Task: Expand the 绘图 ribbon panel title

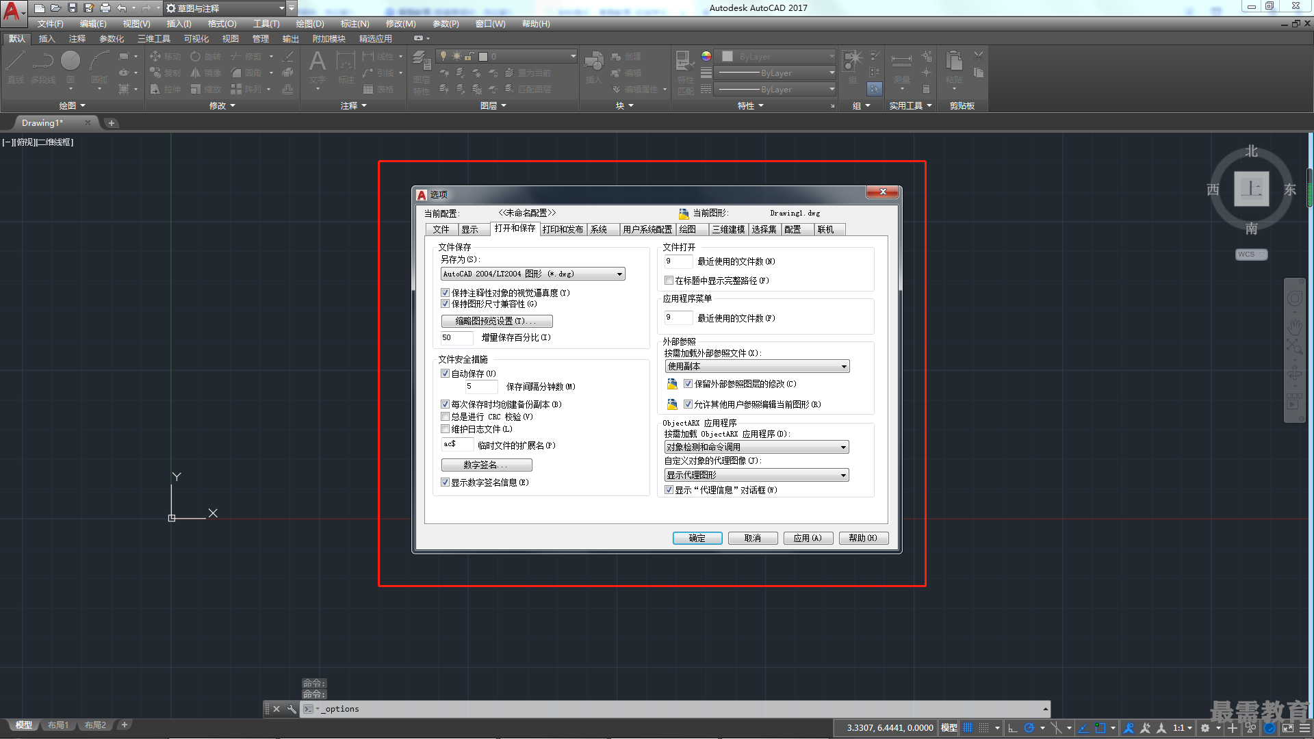Action: tap(72, 106)
